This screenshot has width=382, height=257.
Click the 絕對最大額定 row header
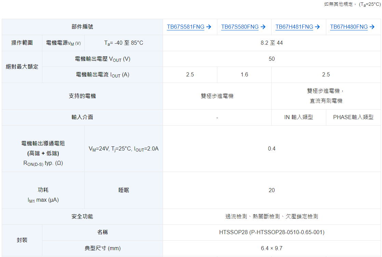pos(22,67)
